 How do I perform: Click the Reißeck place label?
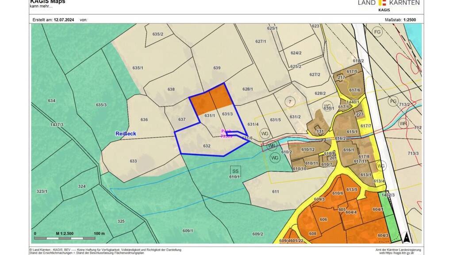point(126,133)
